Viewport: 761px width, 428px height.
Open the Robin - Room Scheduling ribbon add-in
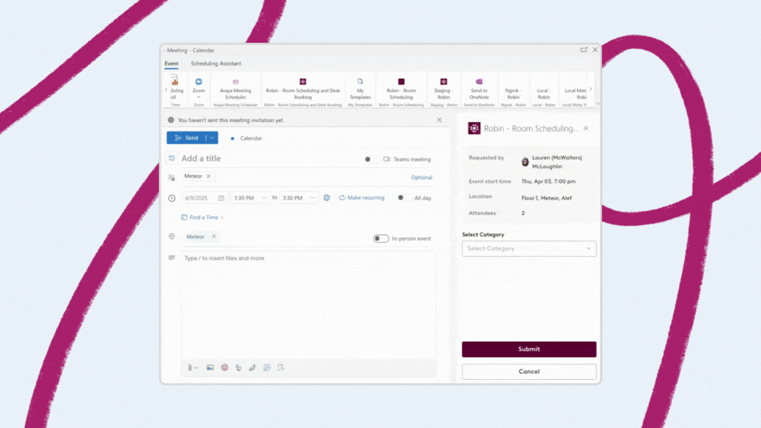402,89
